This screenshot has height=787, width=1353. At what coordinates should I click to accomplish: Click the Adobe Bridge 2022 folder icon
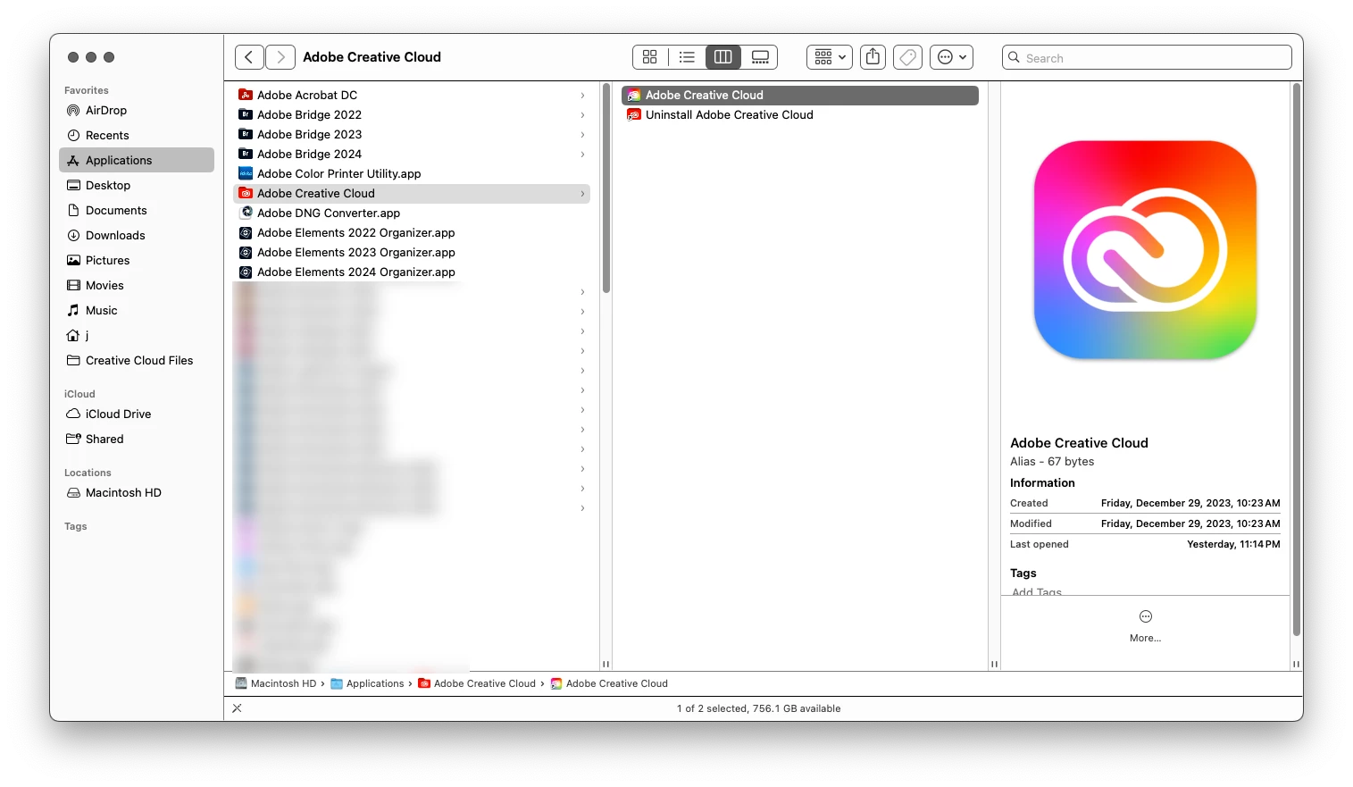pyautogui.click(x=246, y=114)
